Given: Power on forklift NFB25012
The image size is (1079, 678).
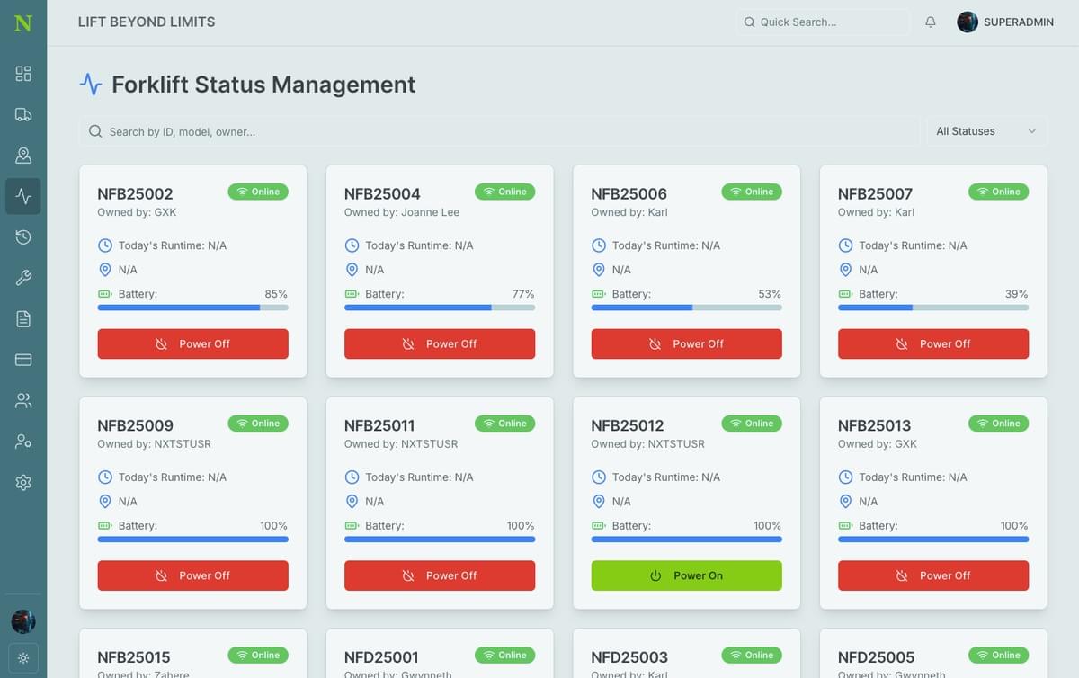Looking at the screenshot, I should (686, 575).
